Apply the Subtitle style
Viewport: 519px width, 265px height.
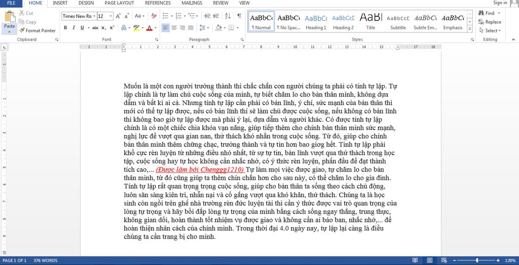click(x=398, y=21)
